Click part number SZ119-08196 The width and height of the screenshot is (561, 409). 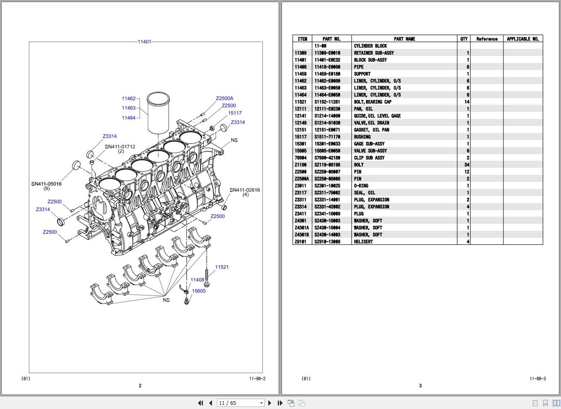(x=327, y=165)
